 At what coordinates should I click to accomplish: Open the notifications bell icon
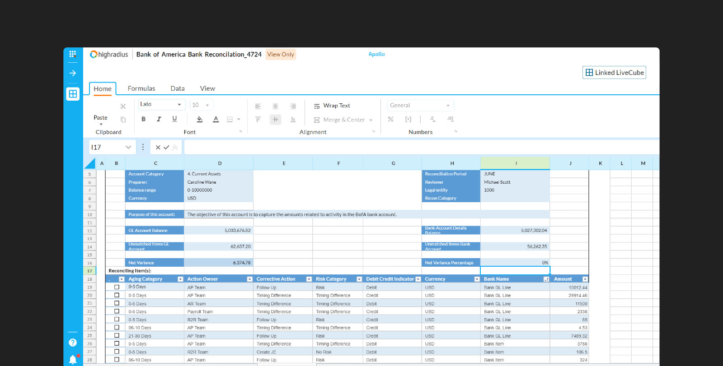point(73,359)
